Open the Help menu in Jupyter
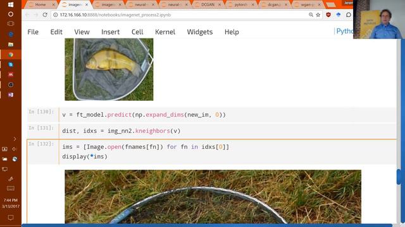 [232, 32]
